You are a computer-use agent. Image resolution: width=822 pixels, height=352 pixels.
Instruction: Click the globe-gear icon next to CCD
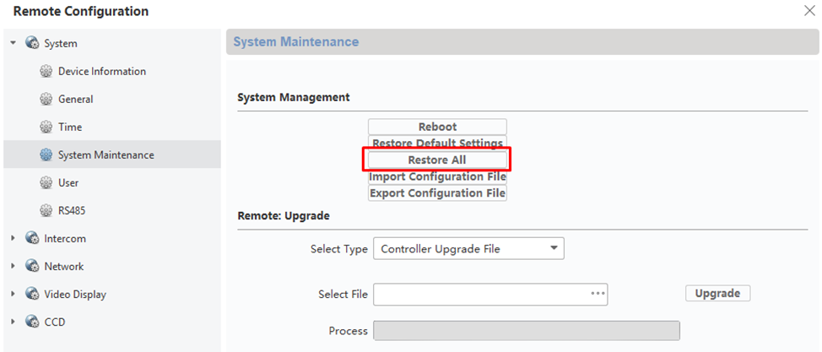tap(32, 322)
